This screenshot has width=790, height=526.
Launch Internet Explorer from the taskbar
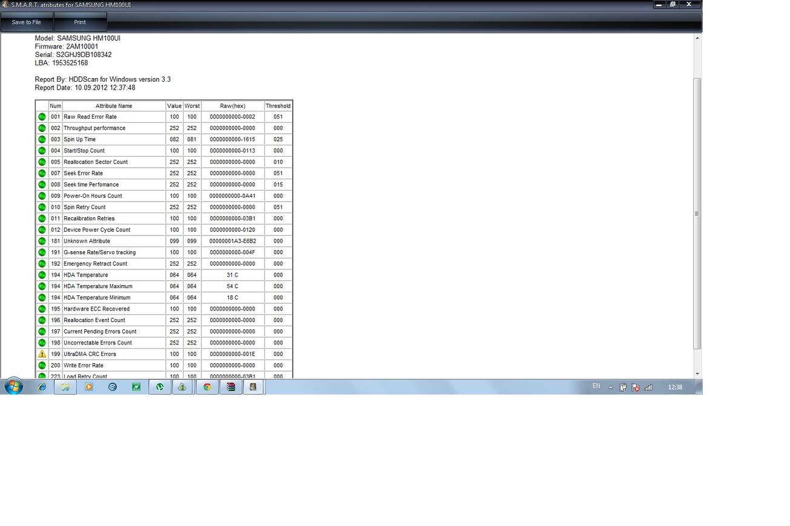point(42,387)
